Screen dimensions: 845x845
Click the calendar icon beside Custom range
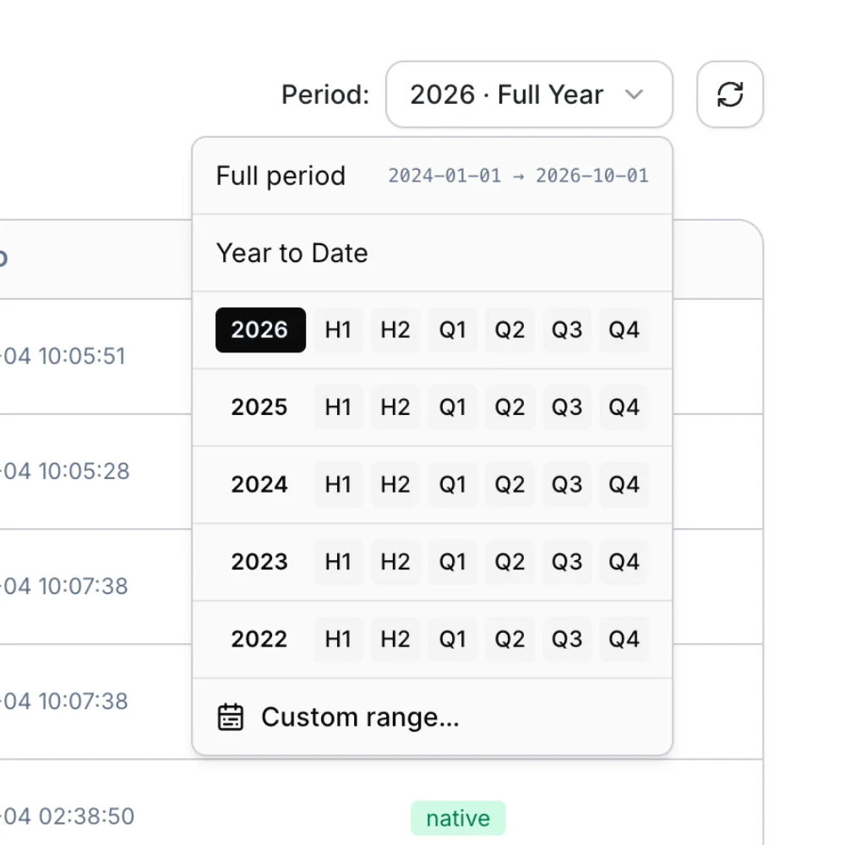231,717
